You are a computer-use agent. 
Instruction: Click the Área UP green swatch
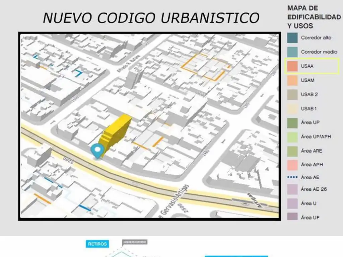coord(292,122)
